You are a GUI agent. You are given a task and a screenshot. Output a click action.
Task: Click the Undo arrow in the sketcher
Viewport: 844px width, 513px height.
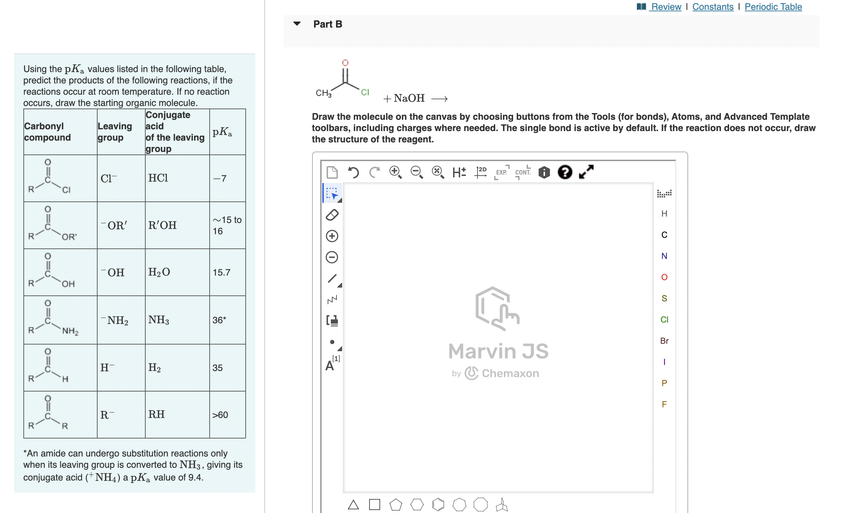pos(354,172)
